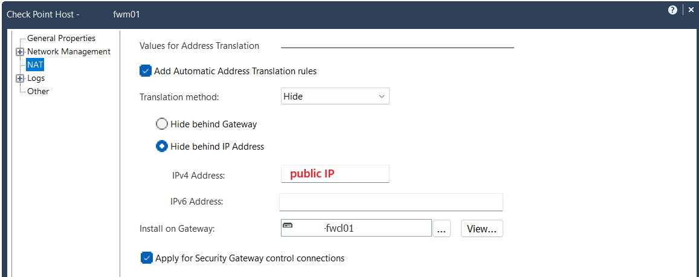Click the ellipsis browse gateway button
This screenshot has width=699, height=277.
point(442,229)
